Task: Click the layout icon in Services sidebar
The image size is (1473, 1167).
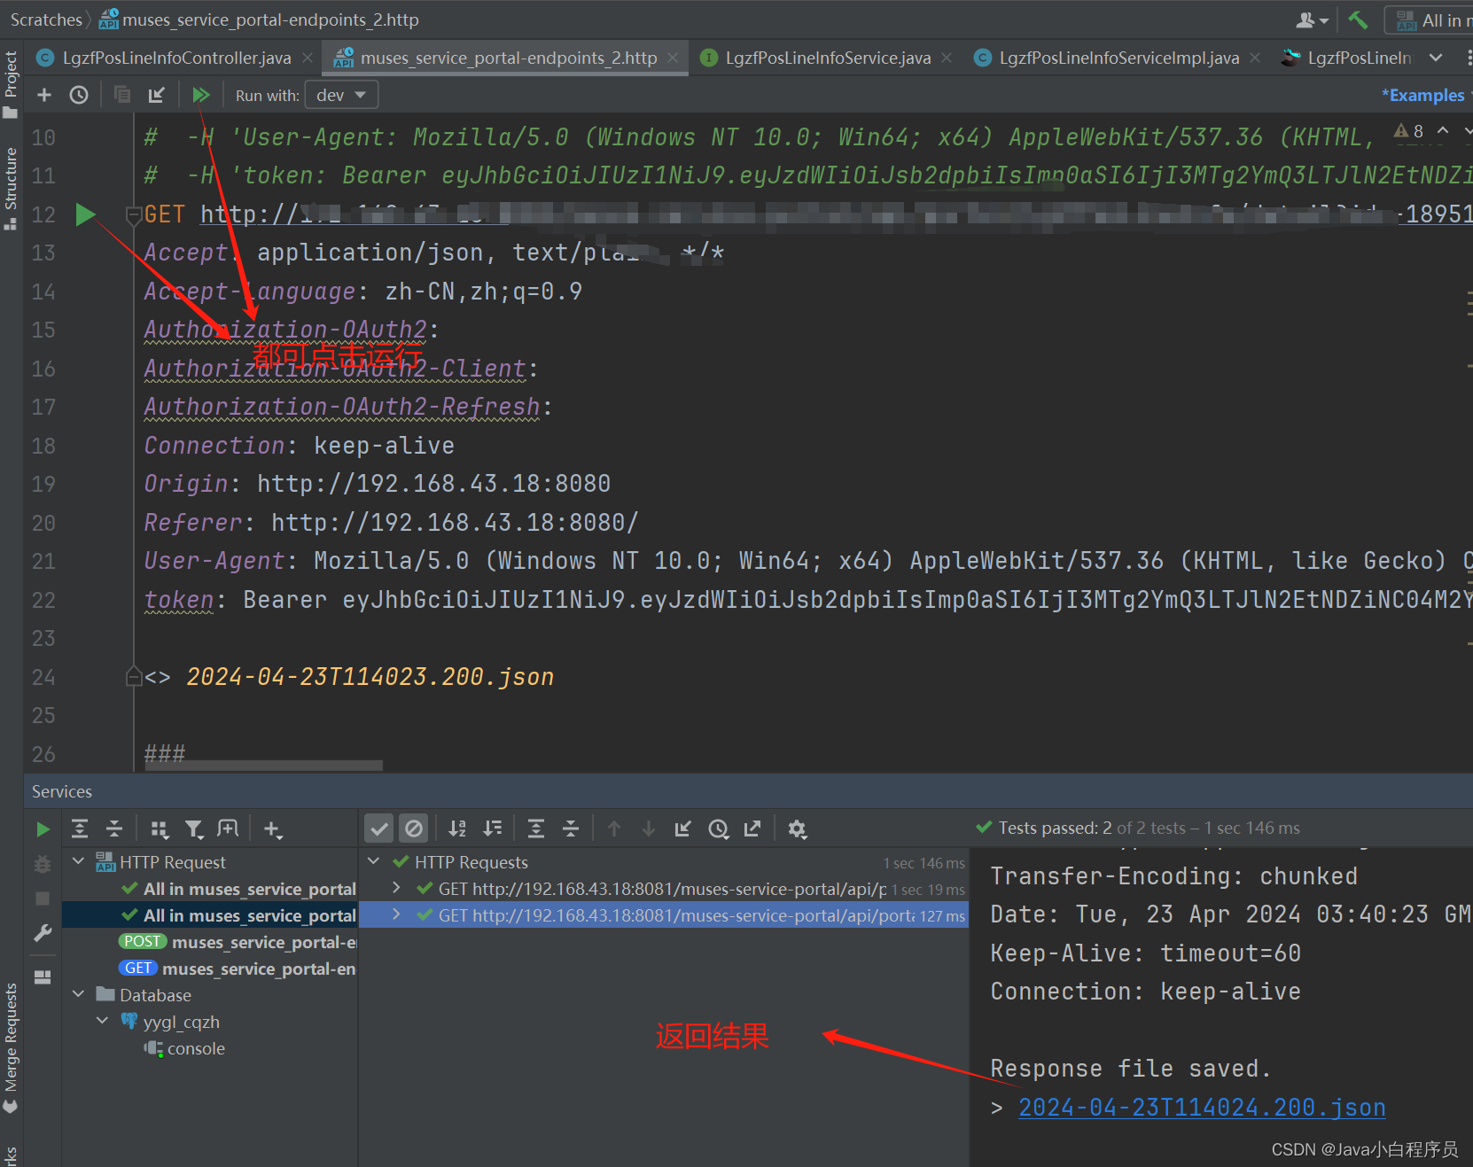Action: 43,977
